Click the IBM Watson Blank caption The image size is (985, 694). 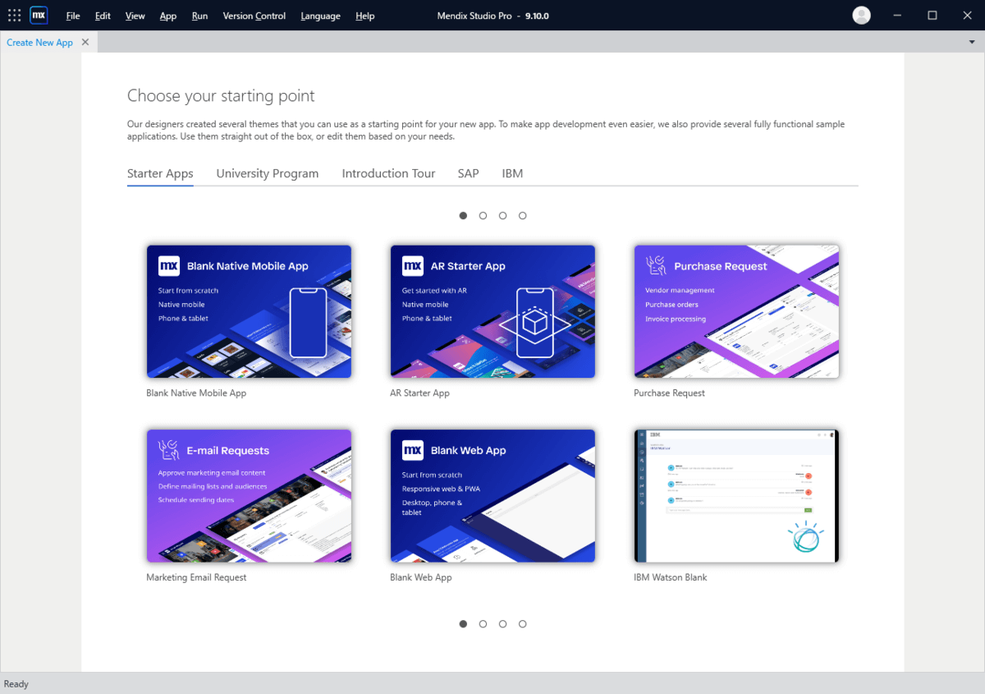(670, 577)
